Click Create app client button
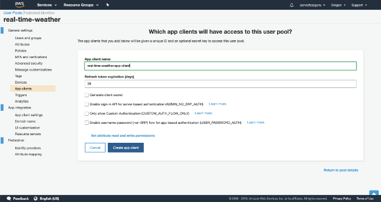 [126, 148]
